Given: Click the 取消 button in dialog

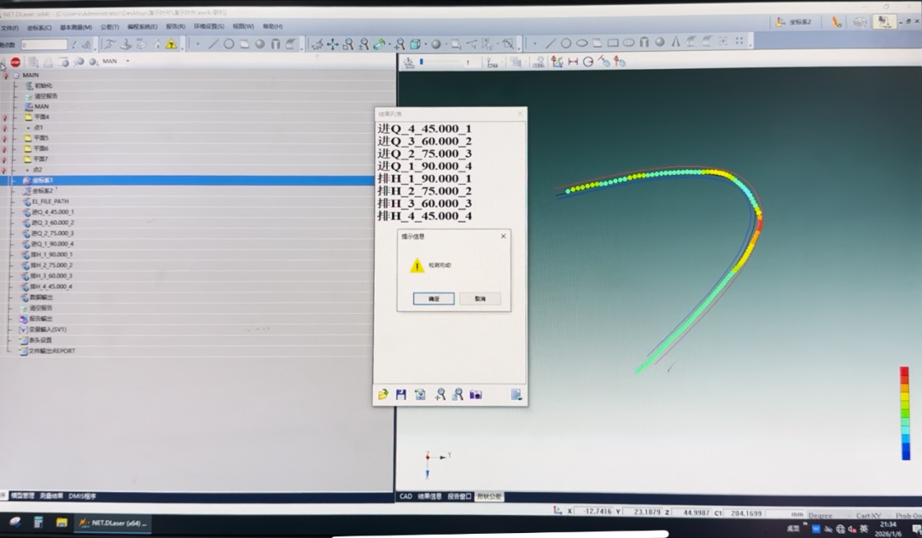Looking at the screenshot, I should 480,299.
